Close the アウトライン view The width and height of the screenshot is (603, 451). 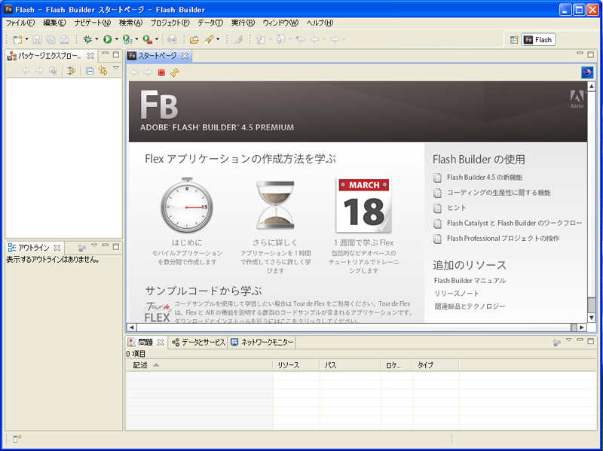point(57,248)
